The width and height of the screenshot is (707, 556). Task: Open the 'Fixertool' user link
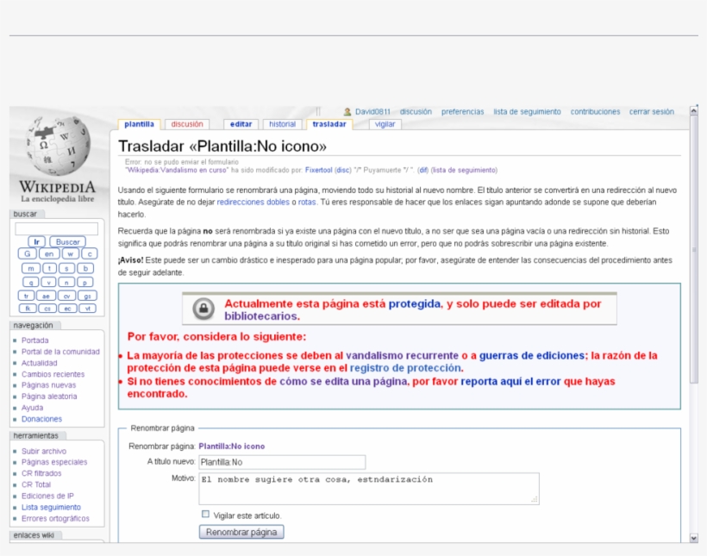318,170
